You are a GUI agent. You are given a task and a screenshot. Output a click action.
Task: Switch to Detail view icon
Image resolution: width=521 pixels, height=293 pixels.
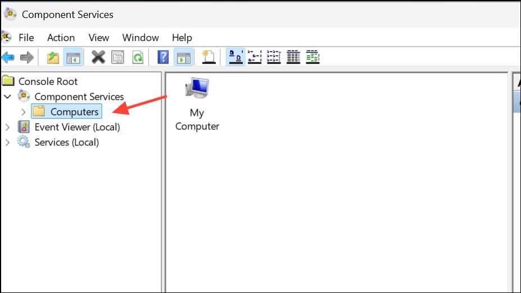293,57
